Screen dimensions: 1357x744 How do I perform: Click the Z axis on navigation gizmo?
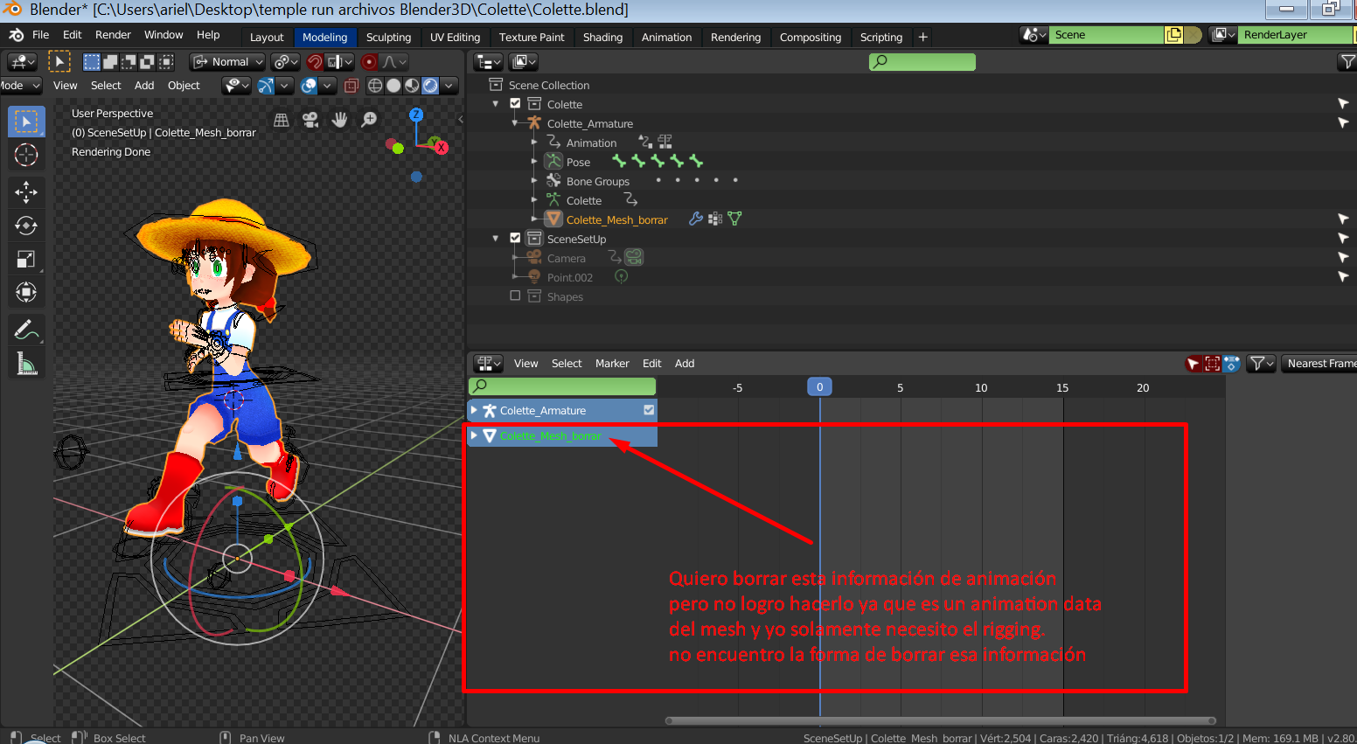point(416,115)
